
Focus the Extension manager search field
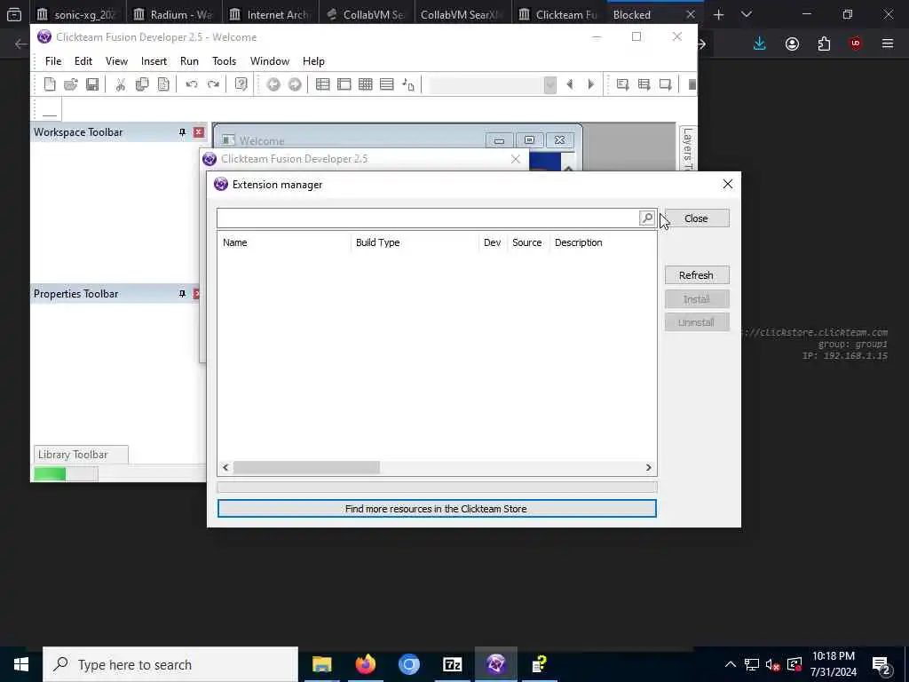pos(428,218)
